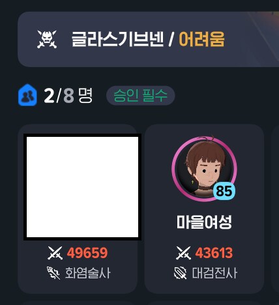Click the level 85 badge on avatar
This screenshot has width=279, height=305.
tap(224, 191)
